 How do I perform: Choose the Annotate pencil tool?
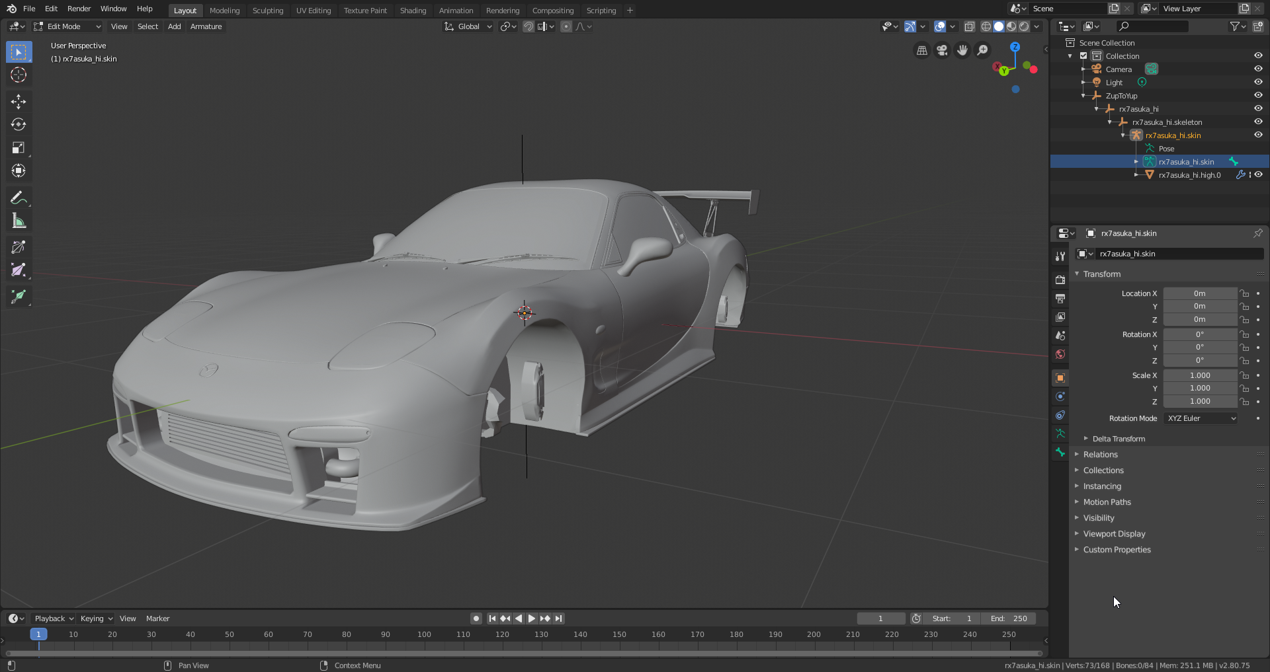point(19,198)
